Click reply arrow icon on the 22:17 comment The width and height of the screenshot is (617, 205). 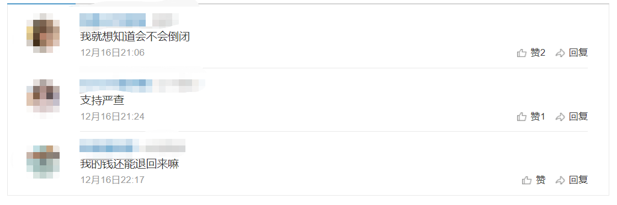pyautogui.click(x=560, y=180)
